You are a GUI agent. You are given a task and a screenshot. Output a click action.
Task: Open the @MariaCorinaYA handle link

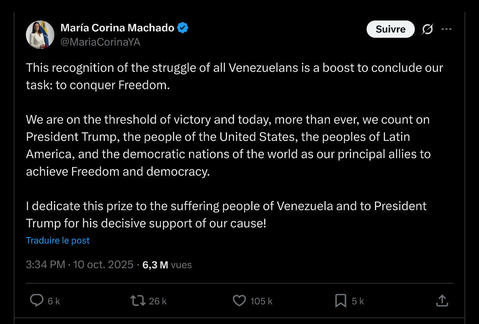coord(100,42)
